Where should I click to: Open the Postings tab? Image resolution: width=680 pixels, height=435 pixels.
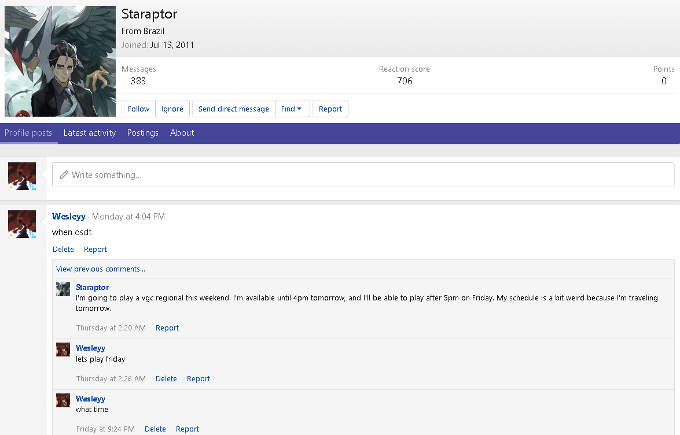pyautogui.click(x=143, y=133)
